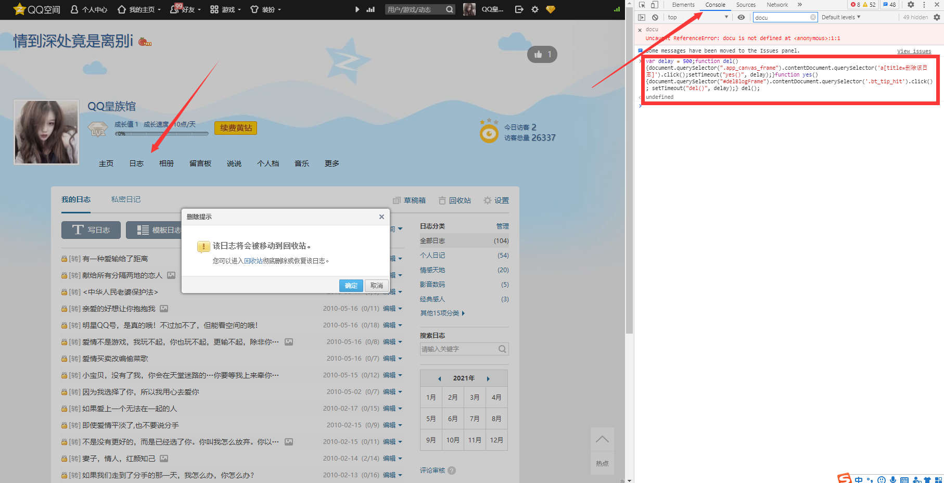The height and width of the screenshot is (483, 944).
Task: Click the 管理 link for 日志分类
Action: pos(503,226)
